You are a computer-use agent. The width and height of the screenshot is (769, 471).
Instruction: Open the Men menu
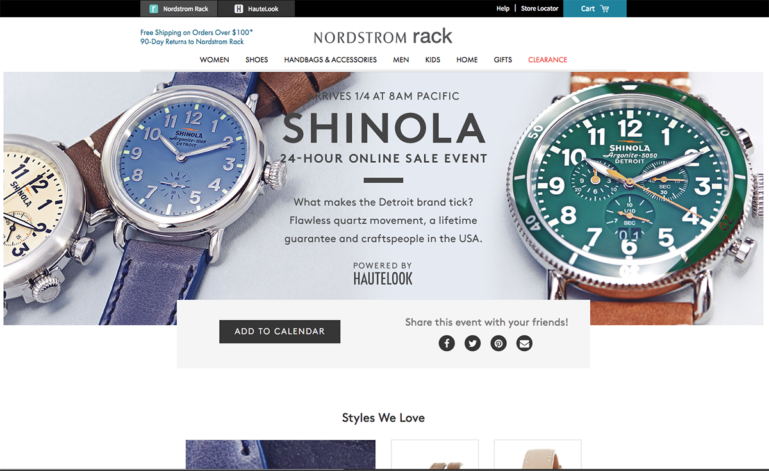[401, 60]
